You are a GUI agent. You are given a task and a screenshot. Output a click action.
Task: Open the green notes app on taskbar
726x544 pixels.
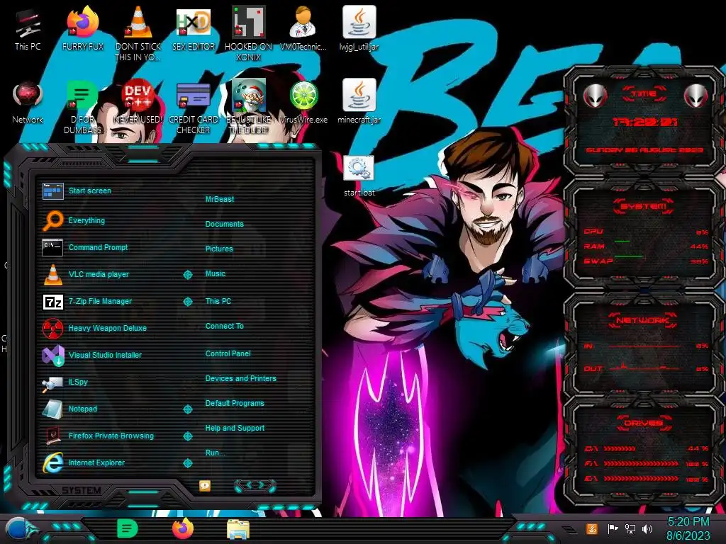coord(128,528)
